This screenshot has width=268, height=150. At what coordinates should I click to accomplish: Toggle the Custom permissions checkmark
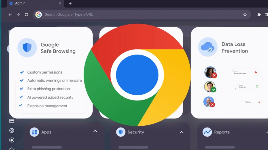[x=22, y=72]
